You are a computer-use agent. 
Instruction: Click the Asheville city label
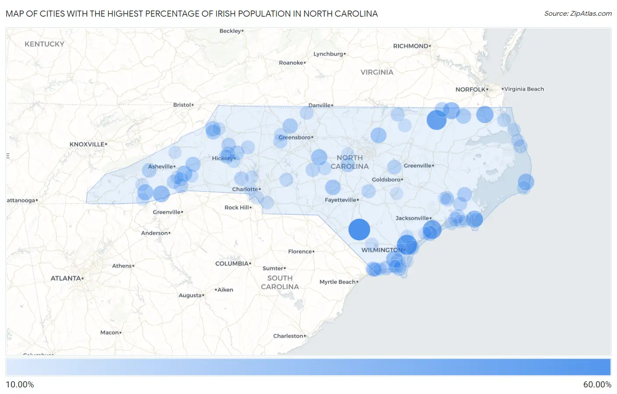160,167
